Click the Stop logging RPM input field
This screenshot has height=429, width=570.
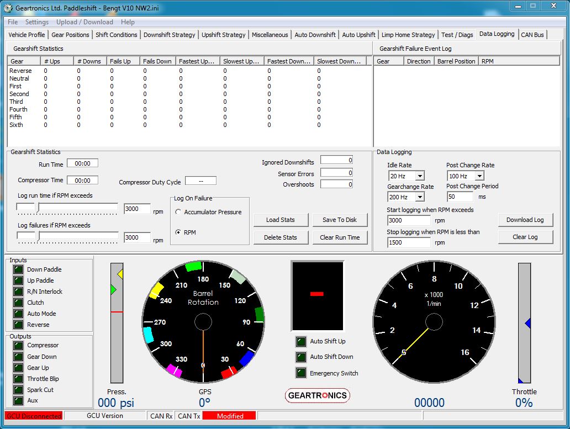pos(408,242)
